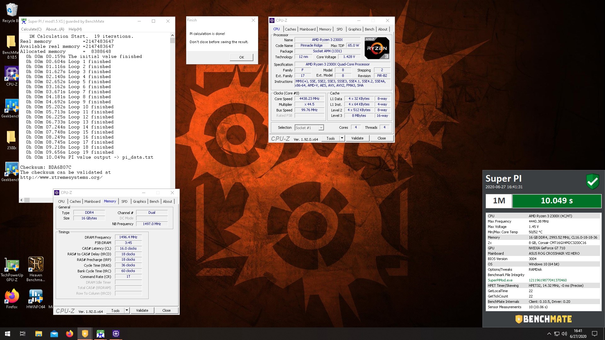Switch to Caches tab in lower CPU-Z window

[x=75, y=201]
